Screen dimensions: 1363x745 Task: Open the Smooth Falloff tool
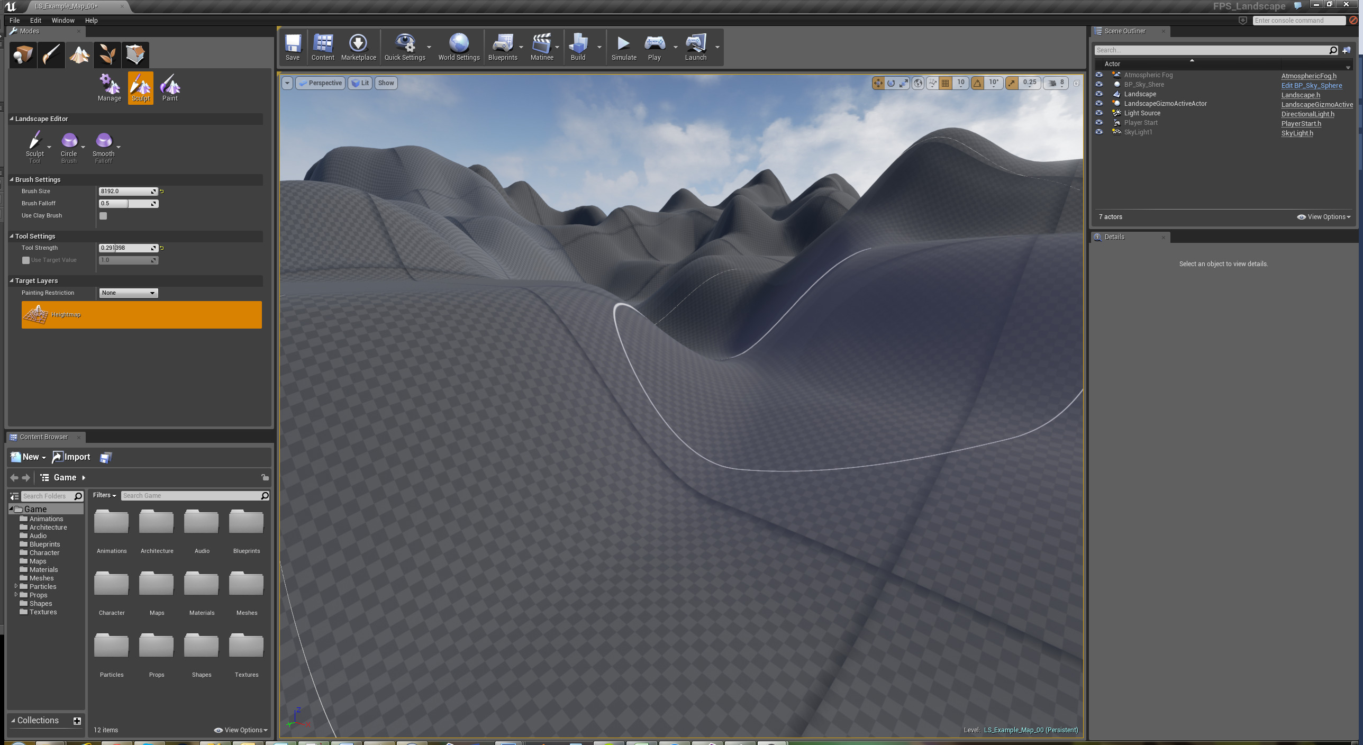tap(104, 143)
